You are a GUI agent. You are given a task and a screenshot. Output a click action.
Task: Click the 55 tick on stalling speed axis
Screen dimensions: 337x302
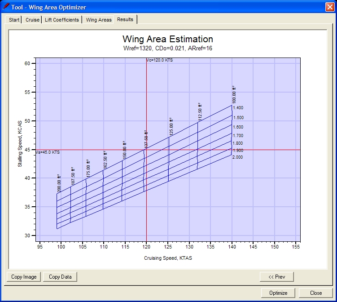coord(27,92)
